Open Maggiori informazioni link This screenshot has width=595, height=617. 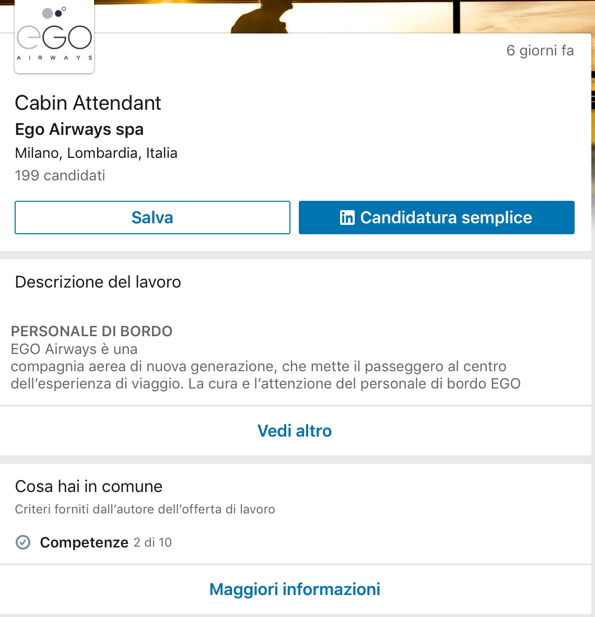coord(295,589)
